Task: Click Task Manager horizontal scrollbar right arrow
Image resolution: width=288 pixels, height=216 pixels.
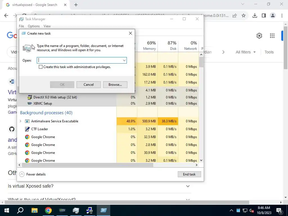Action: click(x=197, y=165)
